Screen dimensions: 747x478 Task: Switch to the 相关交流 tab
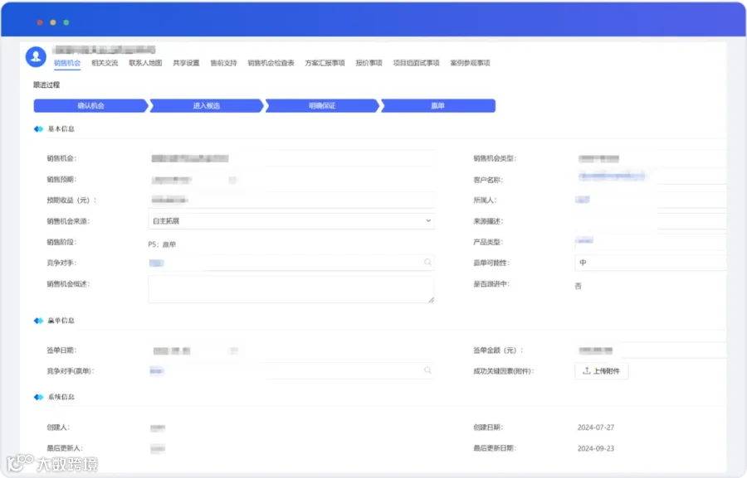click(x=105, y=63)
